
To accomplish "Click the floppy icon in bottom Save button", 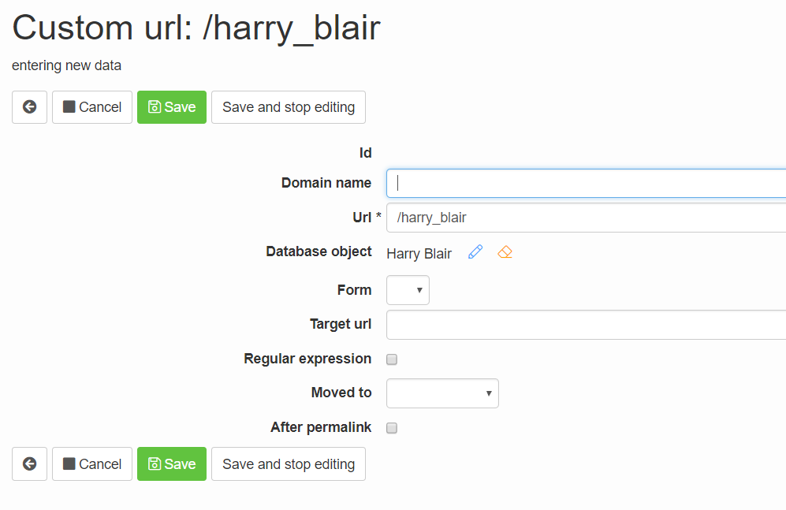I will pos(157,463).
